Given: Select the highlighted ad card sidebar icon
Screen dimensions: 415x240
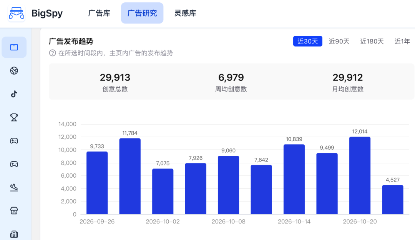Looking at the screenshot, I should 14,47.
